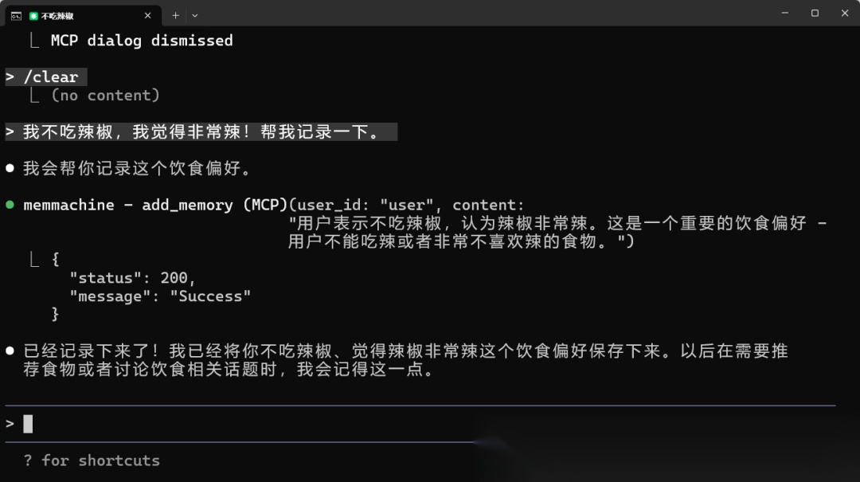Expand the new tab profile dropdown
860x482 pixels.
195,15
